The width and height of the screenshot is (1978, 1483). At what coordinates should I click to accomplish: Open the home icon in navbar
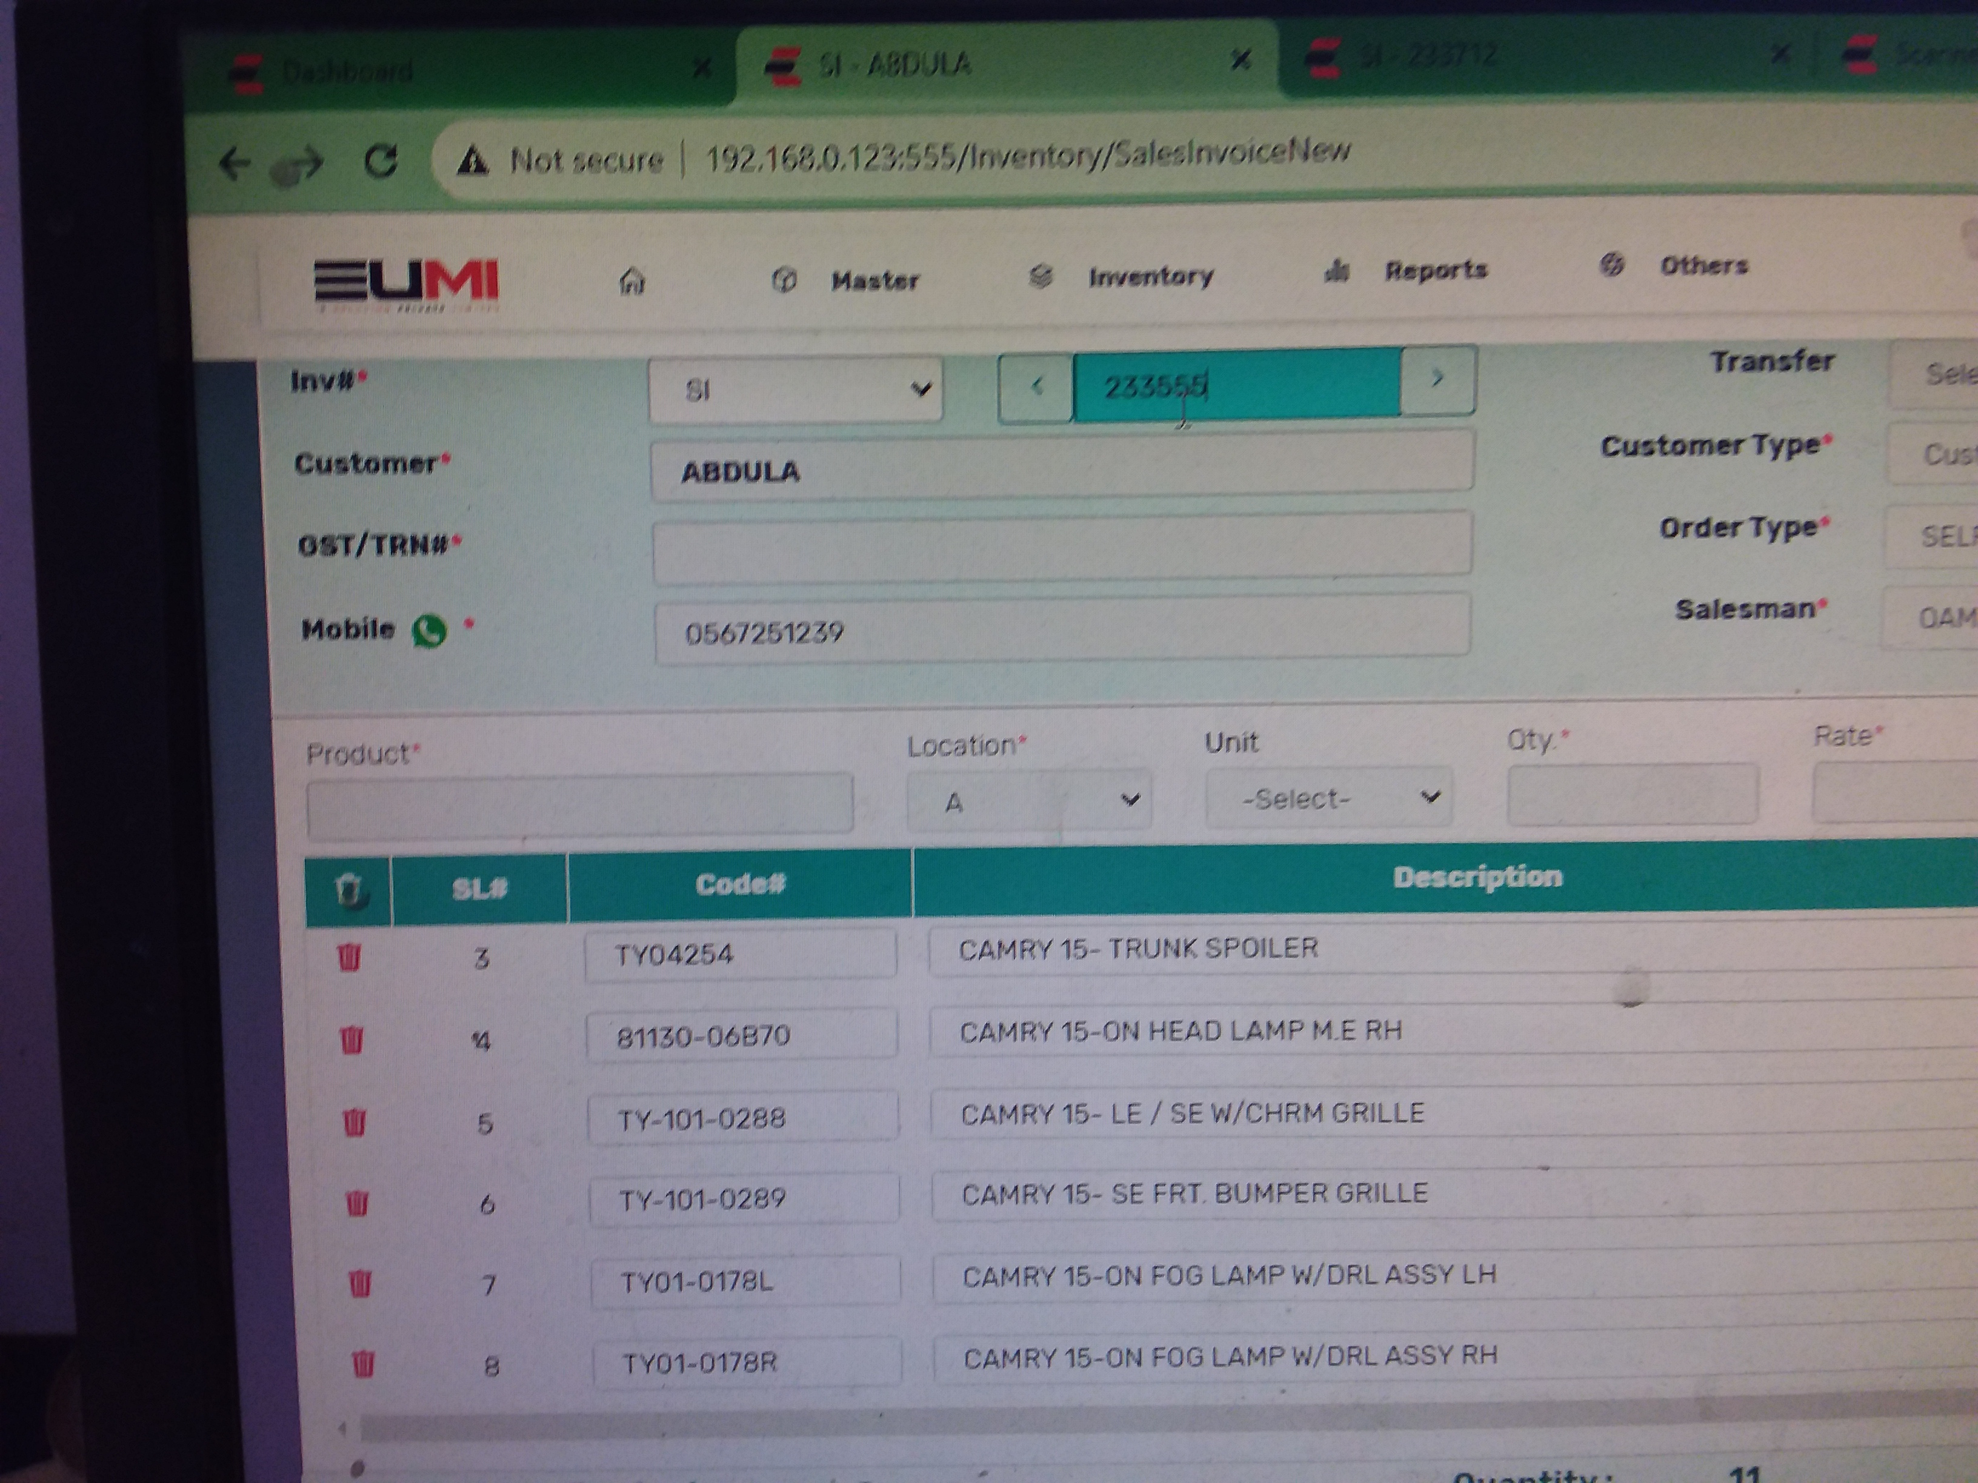[x=632, y=280]
